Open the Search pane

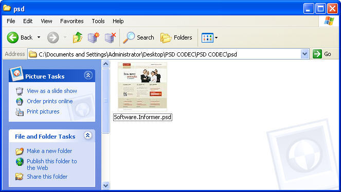[138, 37]
